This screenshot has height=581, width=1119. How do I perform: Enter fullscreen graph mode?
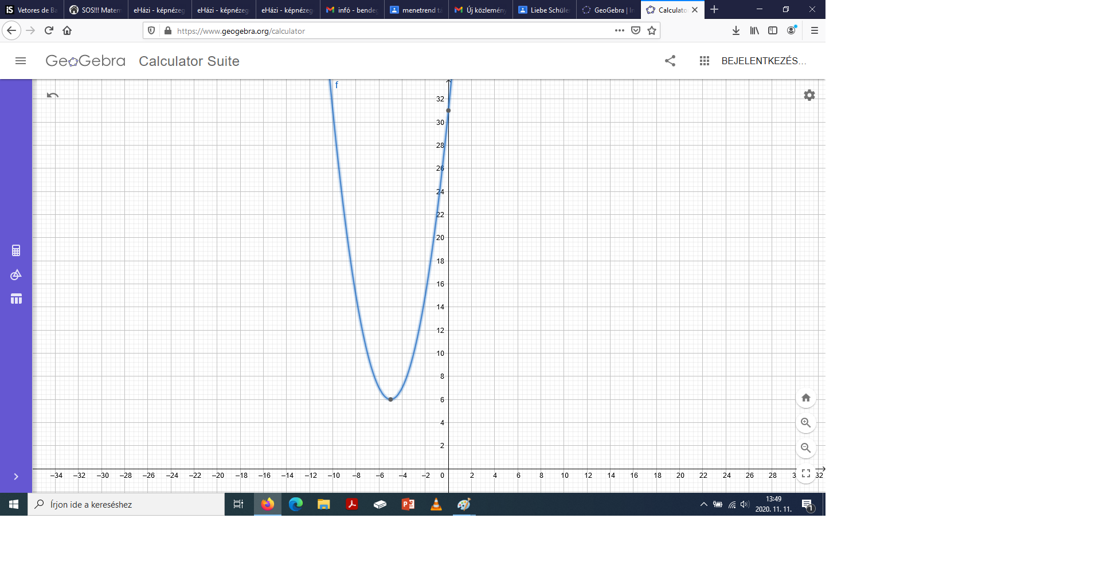(x=805, y=473)
